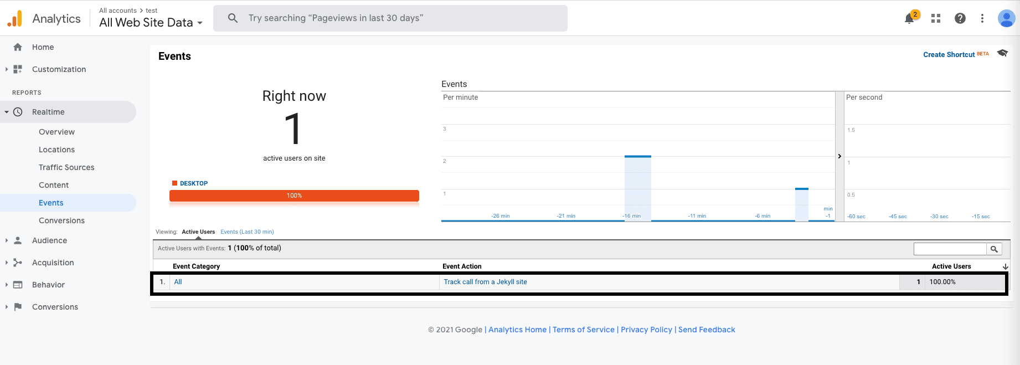The height and width of the screenshot is (365, 1020).
Task: Open Traffic Sources under Realtime
Action: click(x=66, y=167)
